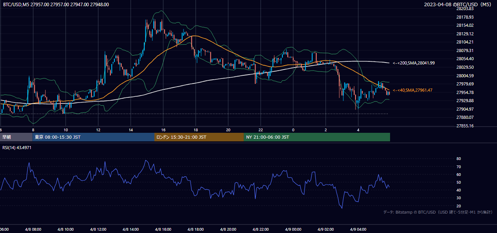Viewport: 497px width, 233px height.
Task: Click the 4/8 12:00 date label
Action: tap(98, 230)
